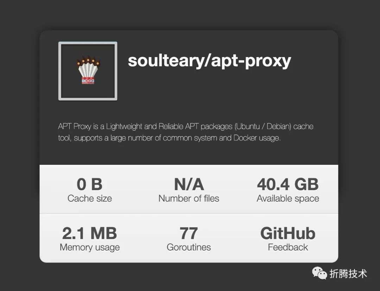
Task: Click the N/A files count value
Action: point(189,185)
